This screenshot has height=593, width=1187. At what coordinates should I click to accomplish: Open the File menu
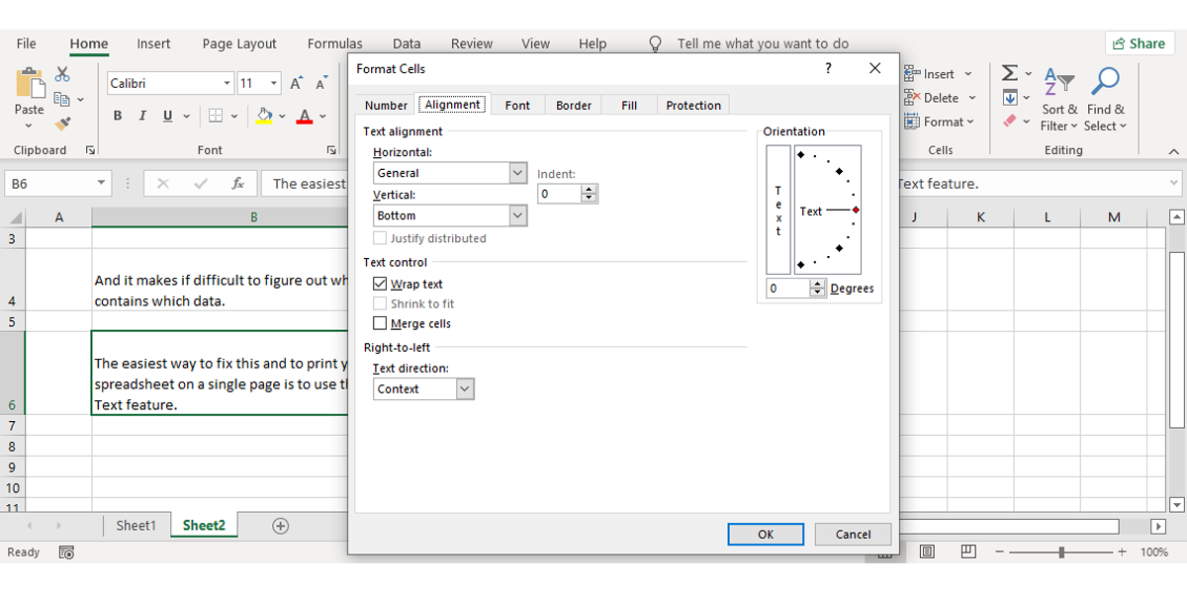pos(27,43)
